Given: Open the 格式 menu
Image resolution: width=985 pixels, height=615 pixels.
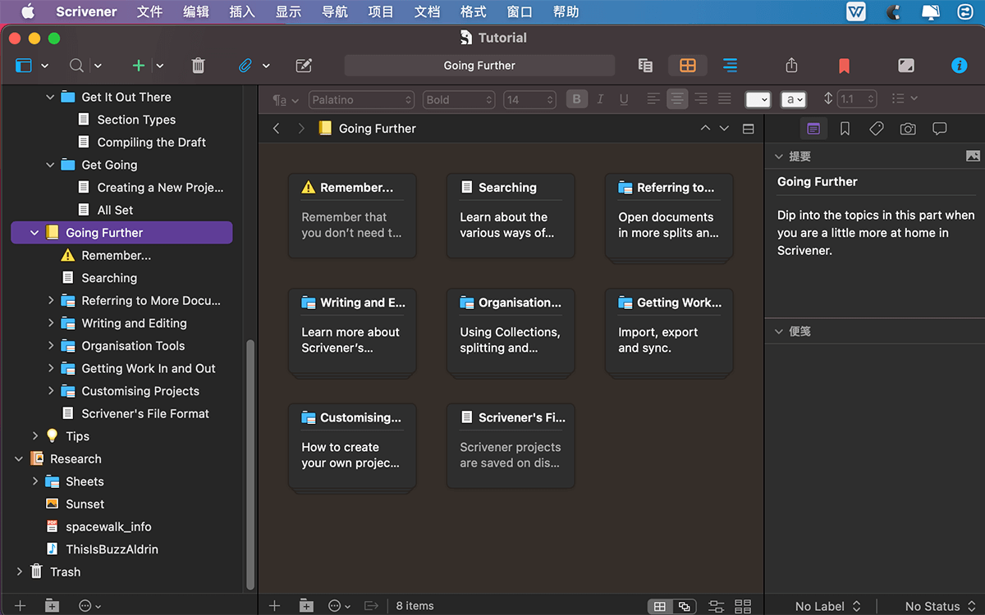Looking at the screenshot, I should pos(474,11).
